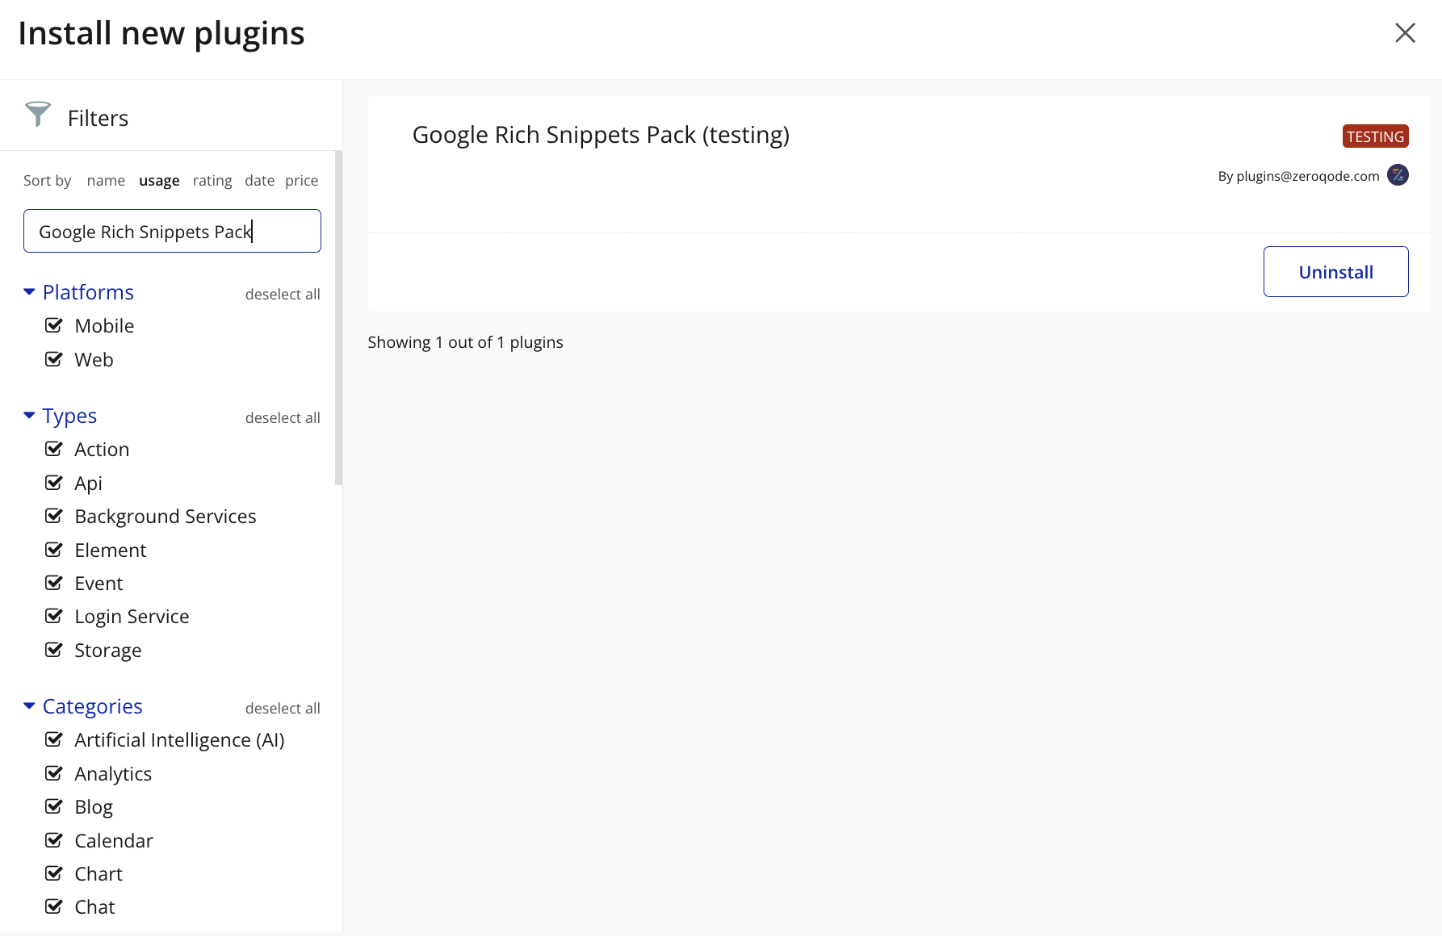Image resolution: width=1442 pixels, height=946 pixels.
Task: Close the Install new plugins dialog
Action: coord(1405,33)
